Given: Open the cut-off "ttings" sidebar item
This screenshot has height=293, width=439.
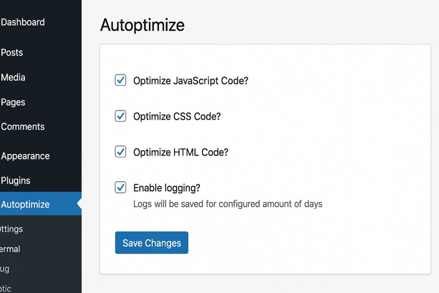Looking at the screenshot, I should [12, 229].
